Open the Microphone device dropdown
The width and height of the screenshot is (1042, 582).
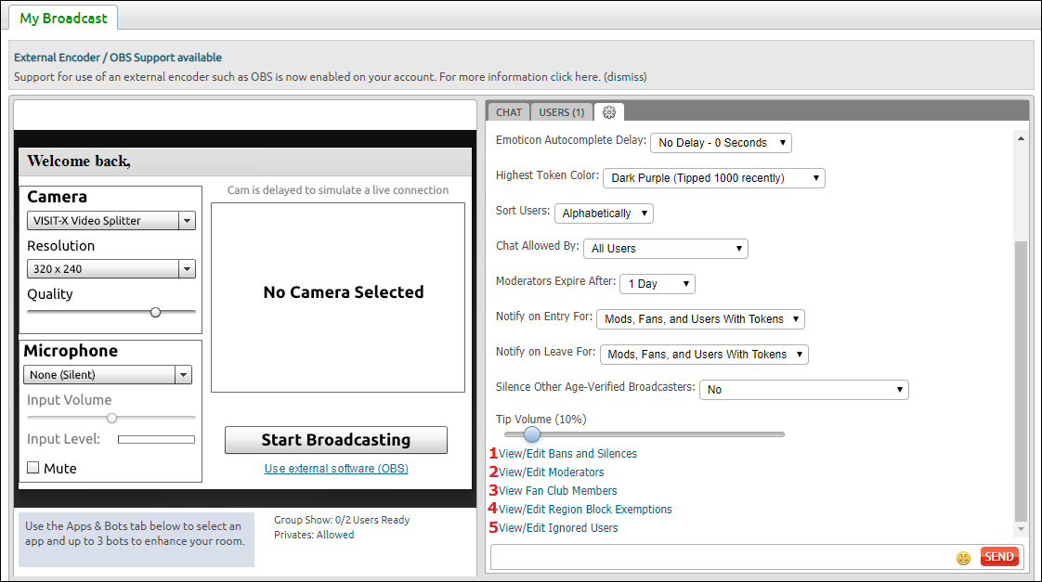[x=108, y=375]
